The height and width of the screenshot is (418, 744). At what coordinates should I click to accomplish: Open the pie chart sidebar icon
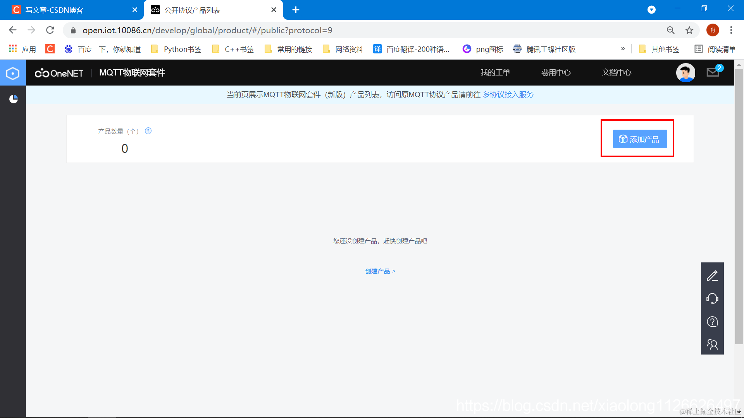pos(13,99)
